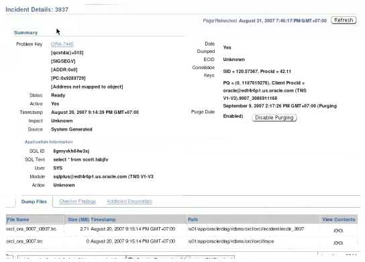The image size is (365, 262).
Task: Click the SQL Text value select * from scott.tabjfv
Action: coord(81,159)
